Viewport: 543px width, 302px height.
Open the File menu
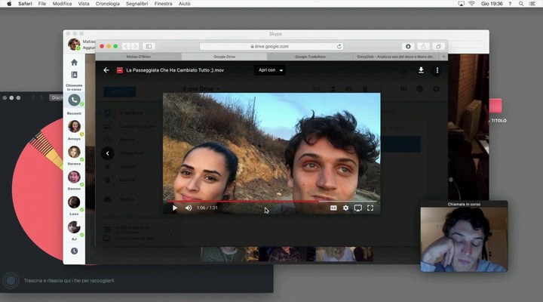[42, 4]
